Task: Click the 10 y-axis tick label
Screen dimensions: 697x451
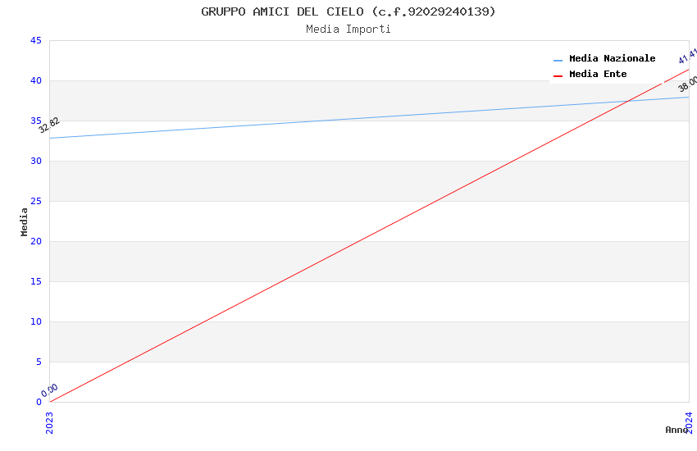Action: pos(36,321)
